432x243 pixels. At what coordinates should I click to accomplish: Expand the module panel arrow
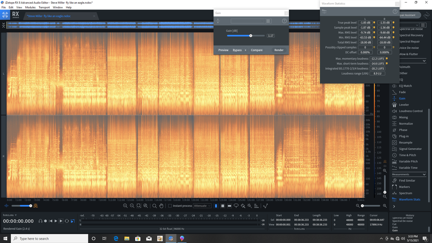point(394,206)
